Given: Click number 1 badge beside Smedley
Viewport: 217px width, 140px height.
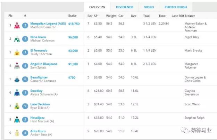Looking at the screenshot, I should coord(25,93).
